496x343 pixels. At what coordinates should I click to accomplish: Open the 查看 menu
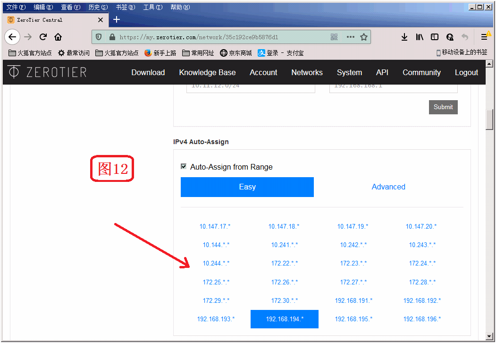(x=70, y=7)
